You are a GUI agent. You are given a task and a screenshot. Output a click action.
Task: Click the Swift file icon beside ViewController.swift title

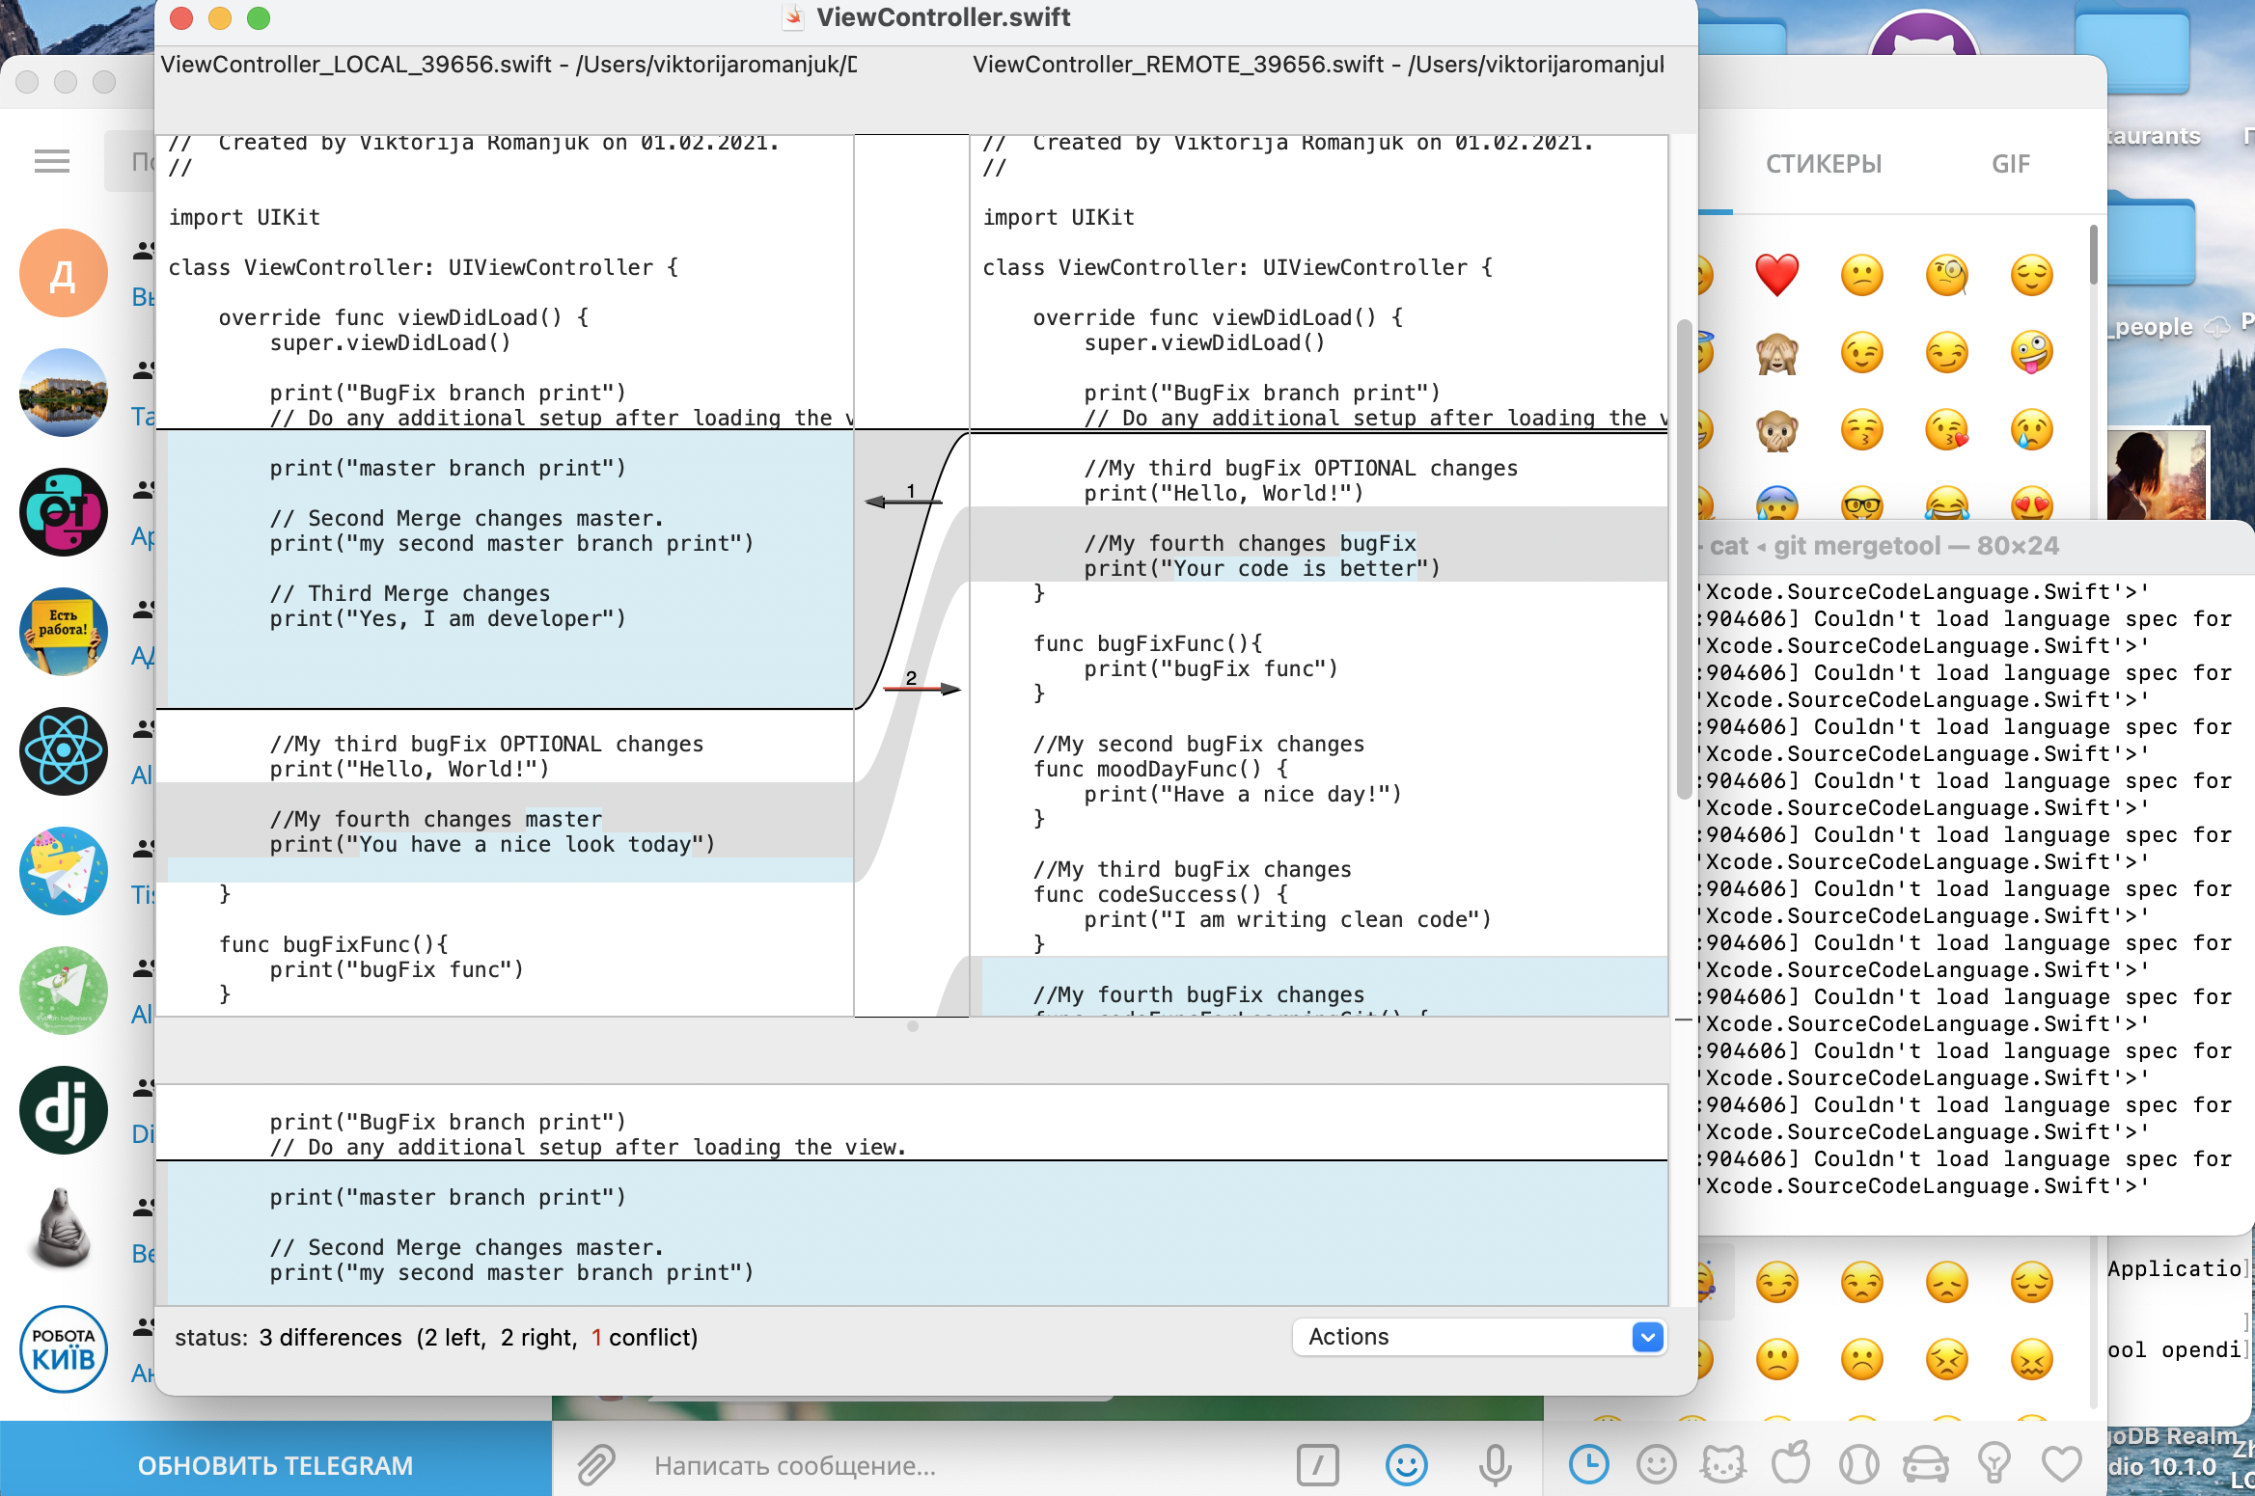point(793,17)
